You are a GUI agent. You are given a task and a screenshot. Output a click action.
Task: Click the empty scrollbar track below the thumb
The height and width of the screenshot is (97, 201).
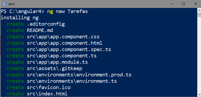point(199,54)
